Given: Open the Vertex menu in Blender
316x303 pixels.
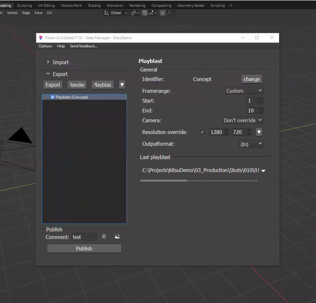Looking at the screenshot, I should coord(12,13).
